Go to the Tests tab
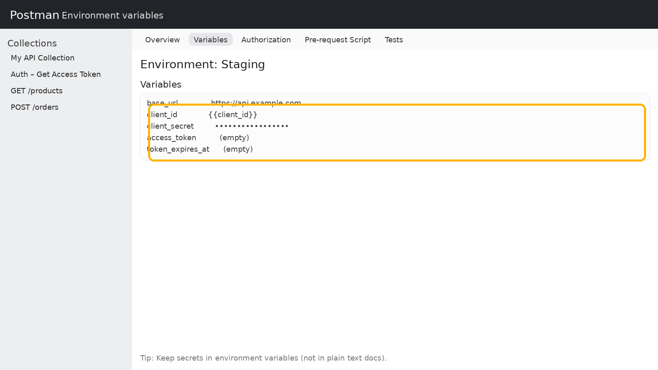The height and width of the screenshot is (370, 658). point(394,40)
